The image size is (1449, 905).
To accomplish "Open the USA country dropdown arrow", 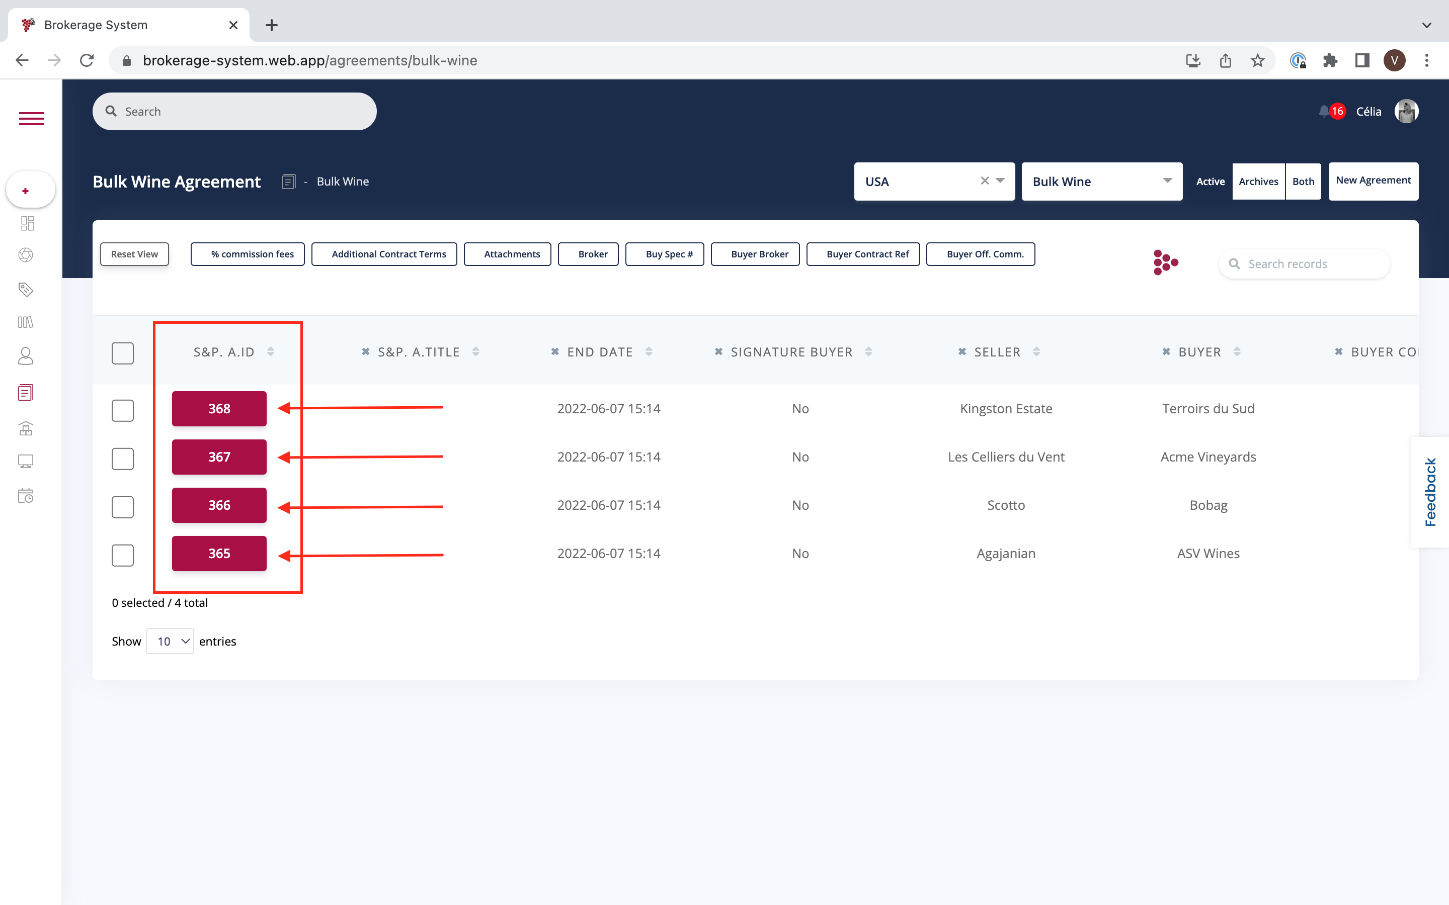I will [1000, 181].
